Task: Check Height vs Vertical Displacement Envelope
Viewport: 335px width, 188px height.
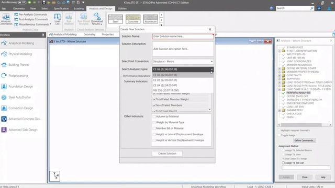Action: 154,140
